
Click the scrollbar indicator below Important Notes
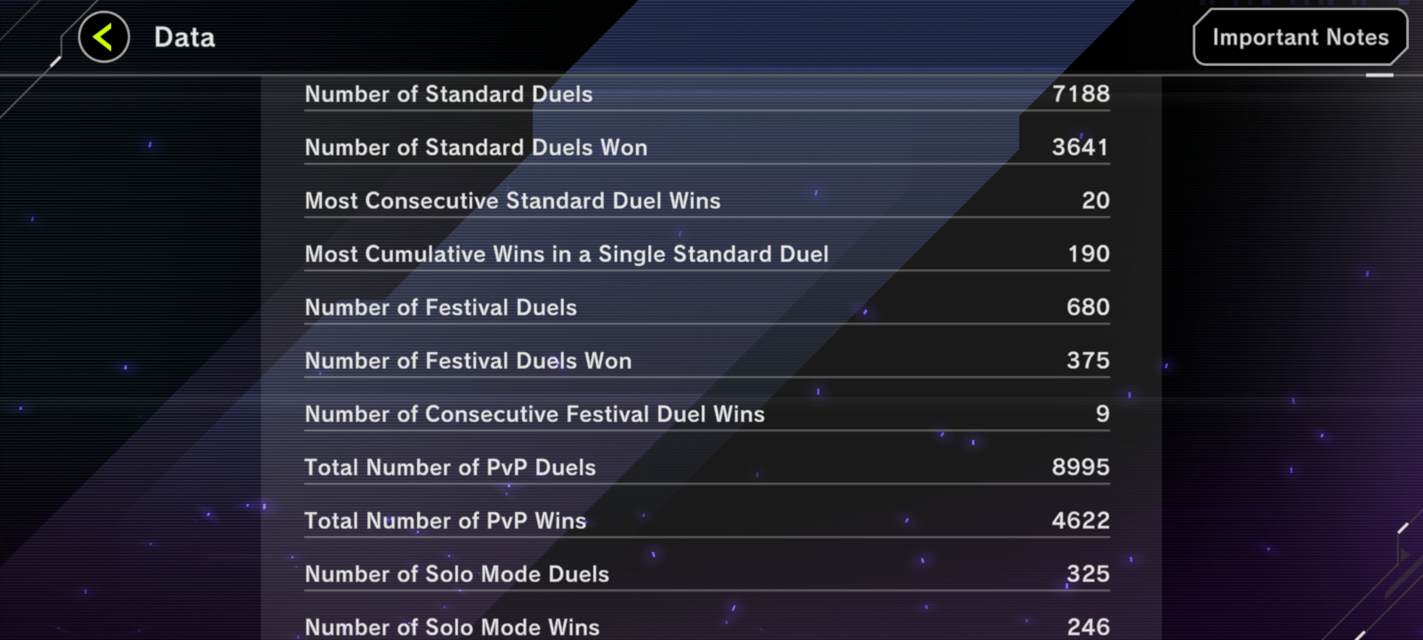1379,75
